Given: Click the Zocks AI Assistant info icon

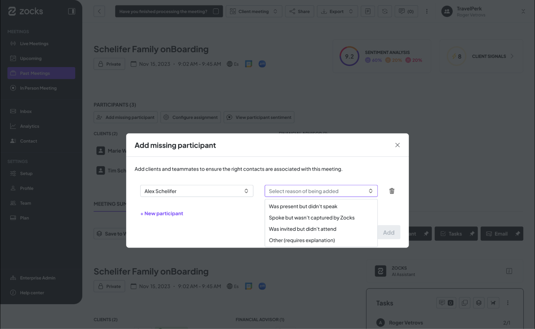Looking at the screenshot, I should click(x=509, y=271).
